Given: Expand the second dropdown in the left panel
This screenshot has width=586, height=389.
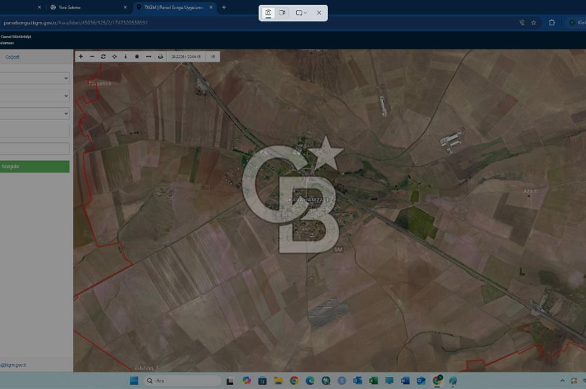Looking at the screenshot, I should tap(35, 95).
